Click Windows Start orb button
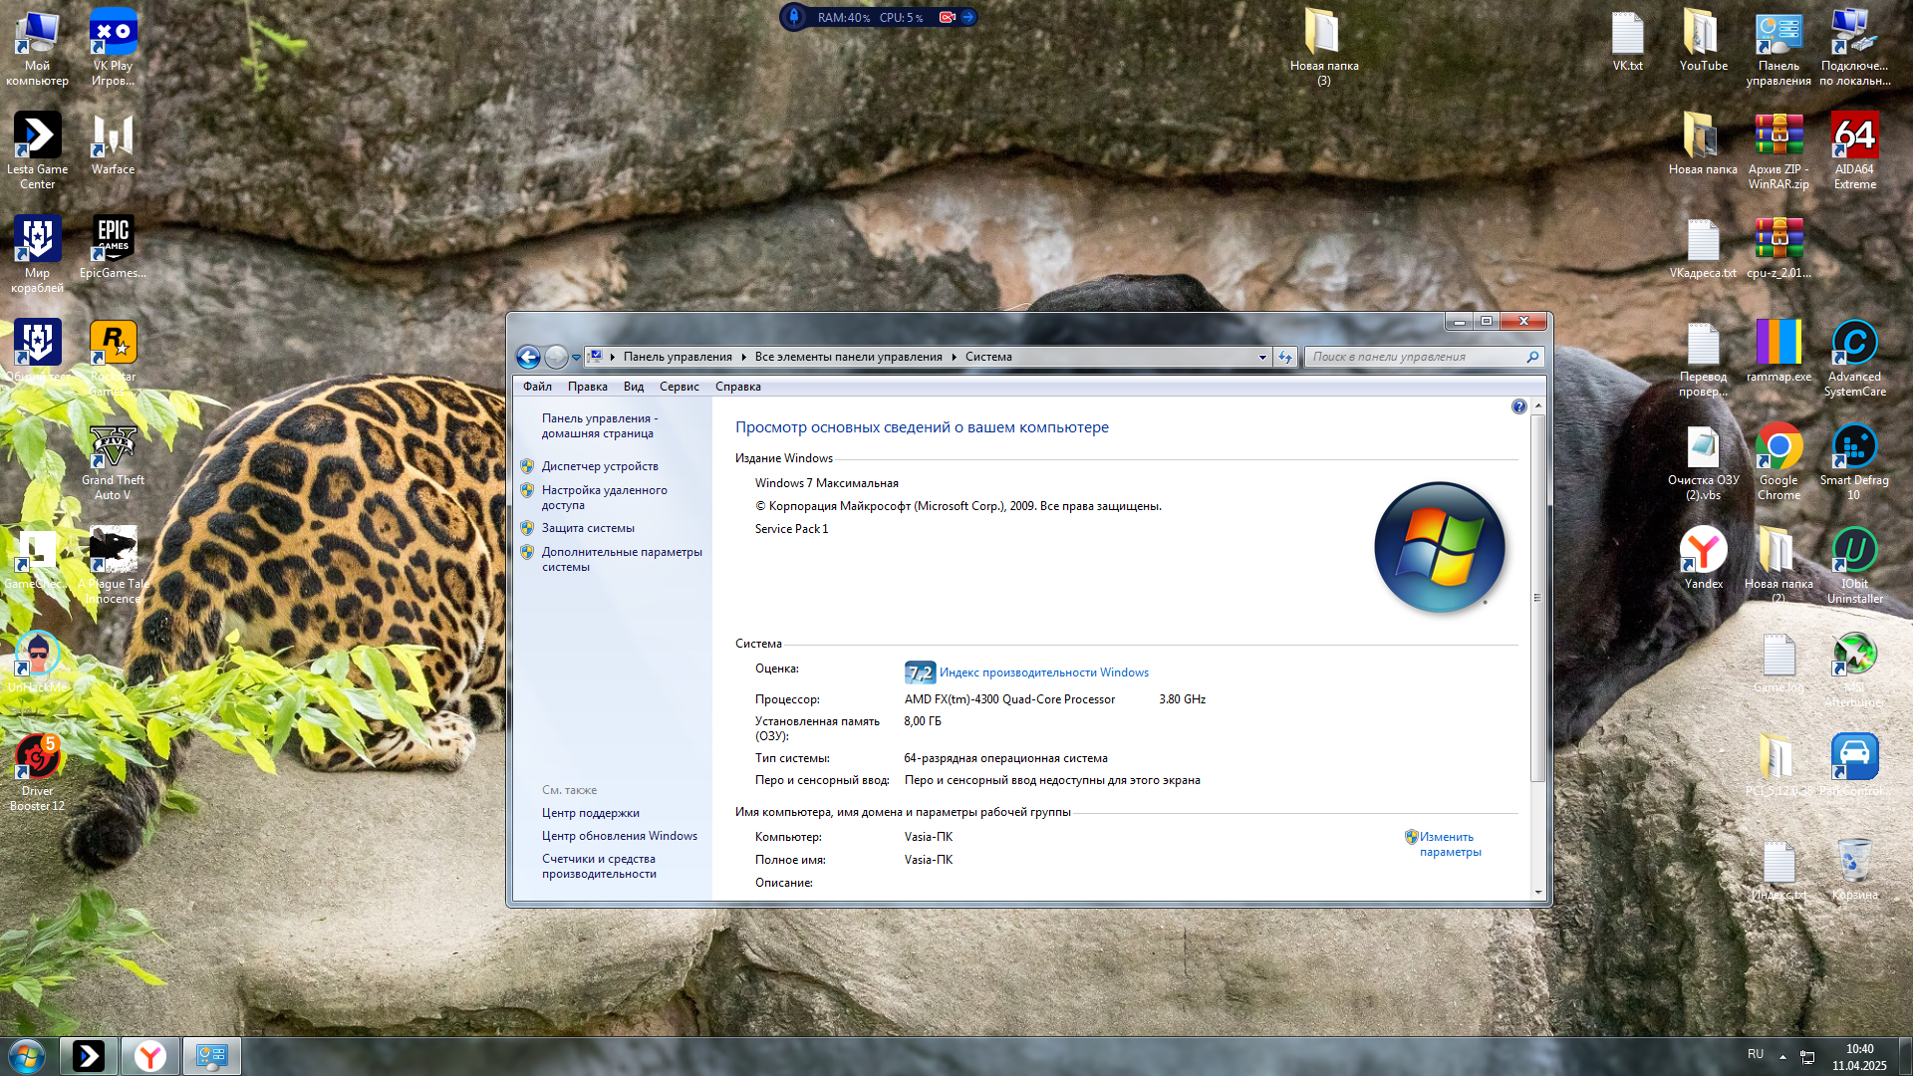Image resolution: width=1913 pixels, height=1076 pixels. (27, 1056)
